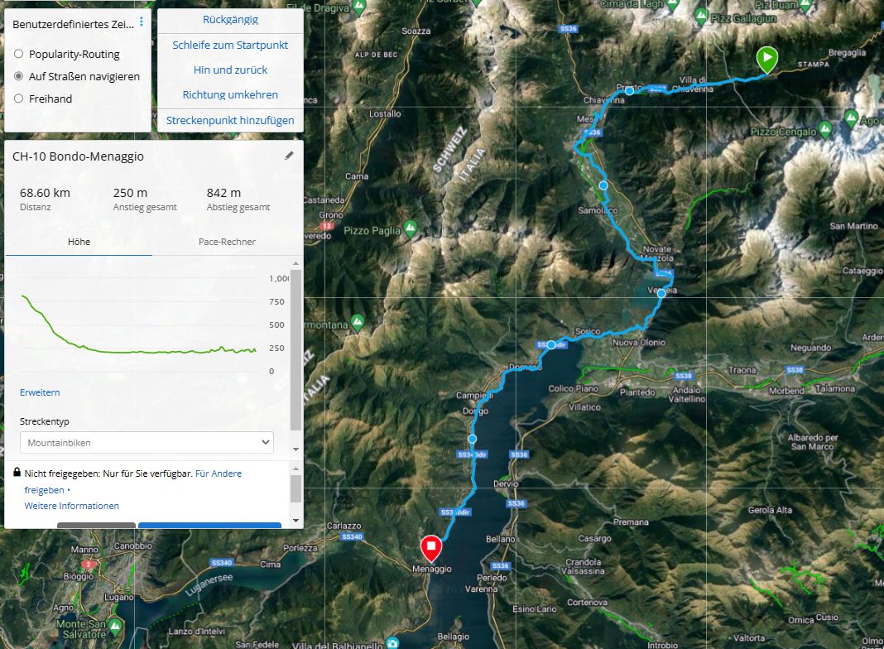
Task: Click the Pizzo Cengalo peak icon
Action: click(x=825, y=129)
